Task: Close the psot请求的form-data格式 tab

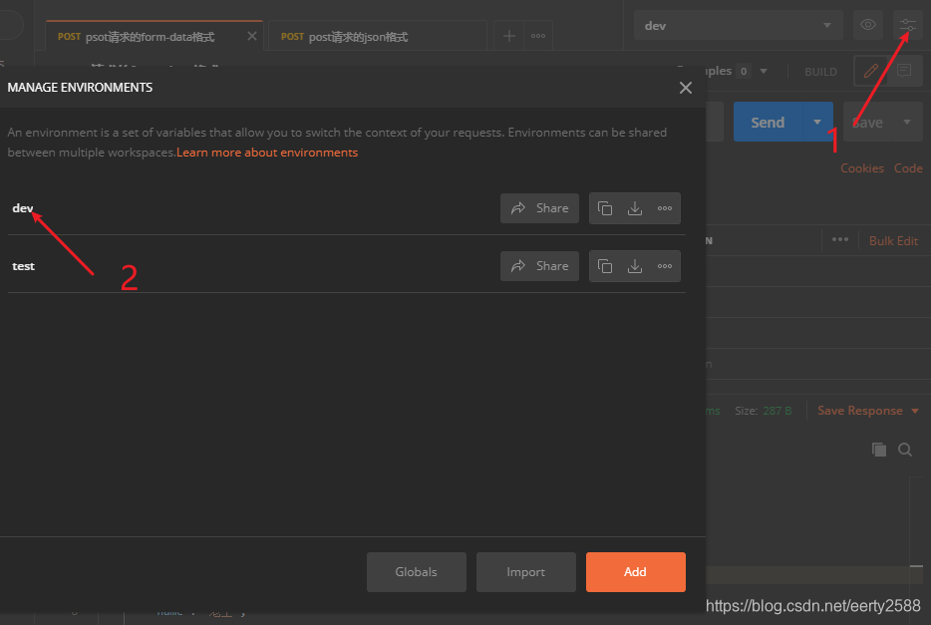Action: pyautogui.click(x=252, y=36)
